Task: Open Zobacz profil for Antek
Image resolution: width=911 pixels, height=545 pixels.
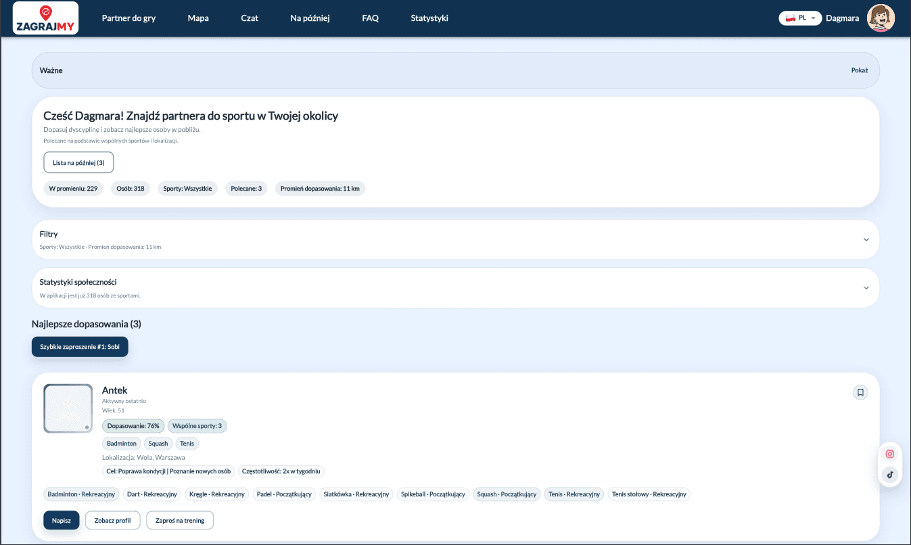Action: 112,520
